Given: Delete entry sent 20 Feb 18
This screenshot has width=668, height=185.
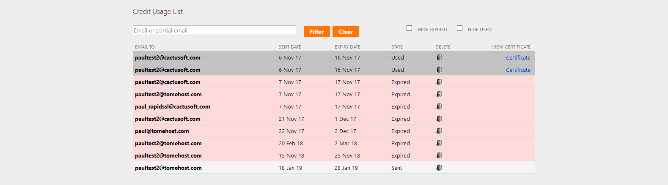Looking at the screenshot, I should pyautogui.click(x=439, y=143).
